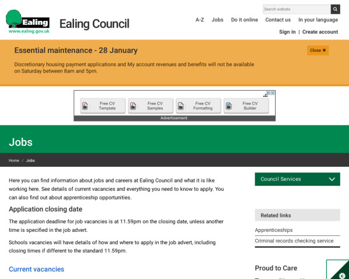Close the essential maintenance banner
The width and height of the screenshot is (349, 279).
coord(318,51)
